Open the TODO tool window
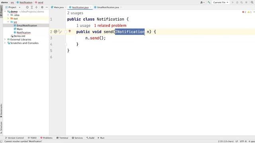Viewport: 255px width, 143px height. 32,138
